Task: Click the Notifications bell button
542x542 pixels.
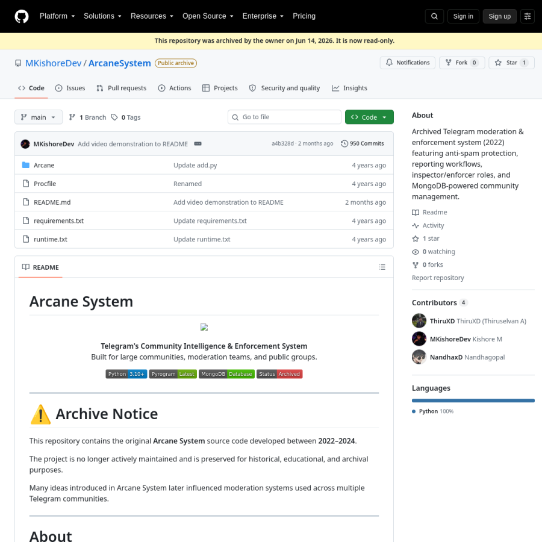Action: 408,63
